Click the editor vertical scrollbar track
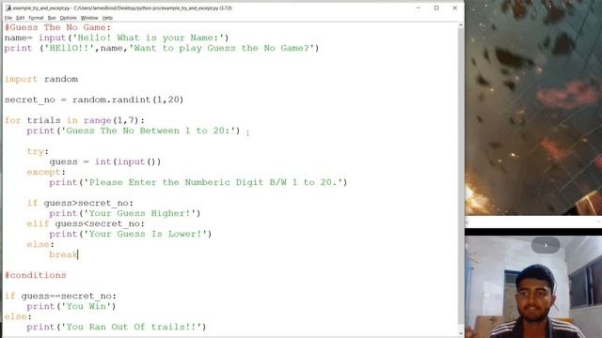Screen dimensions: 602x338 (461, 177)
